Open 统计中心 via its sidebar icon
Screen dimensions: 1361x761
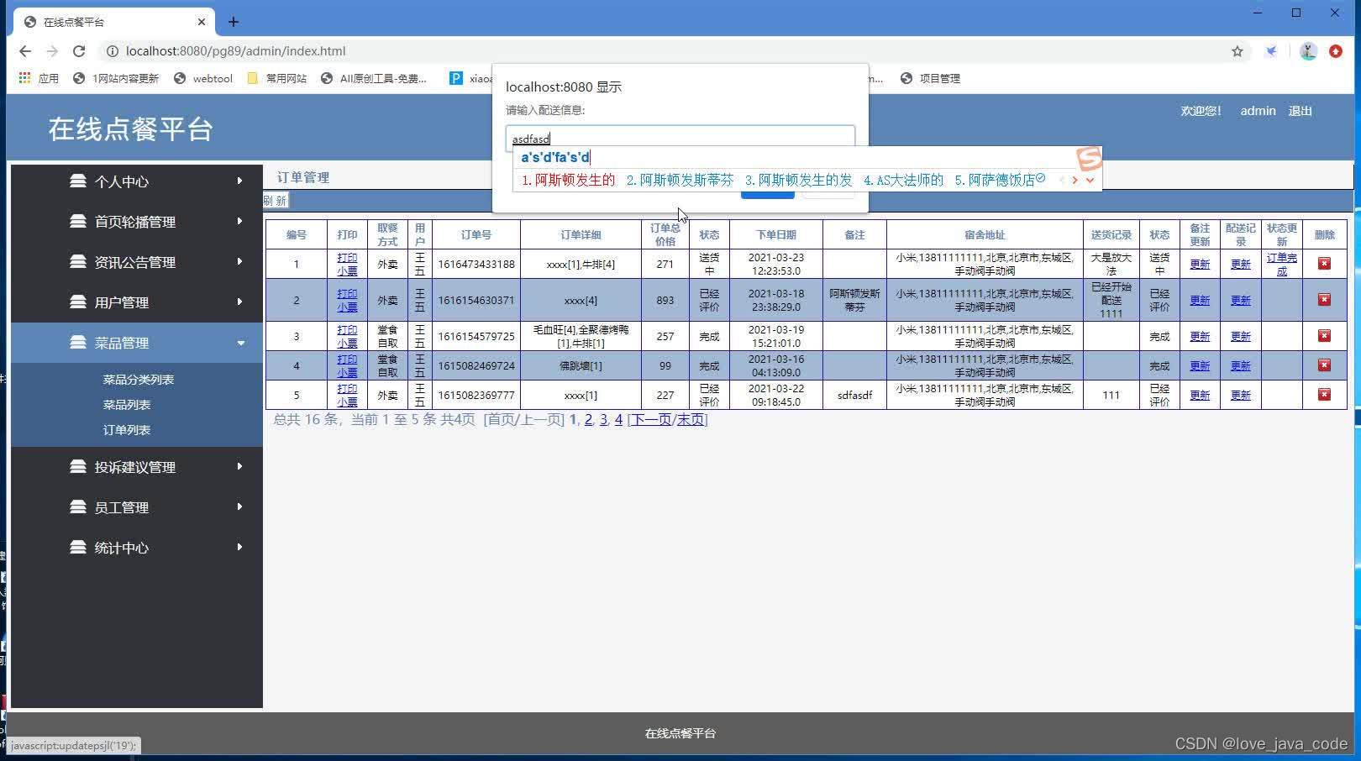(76, 548)
